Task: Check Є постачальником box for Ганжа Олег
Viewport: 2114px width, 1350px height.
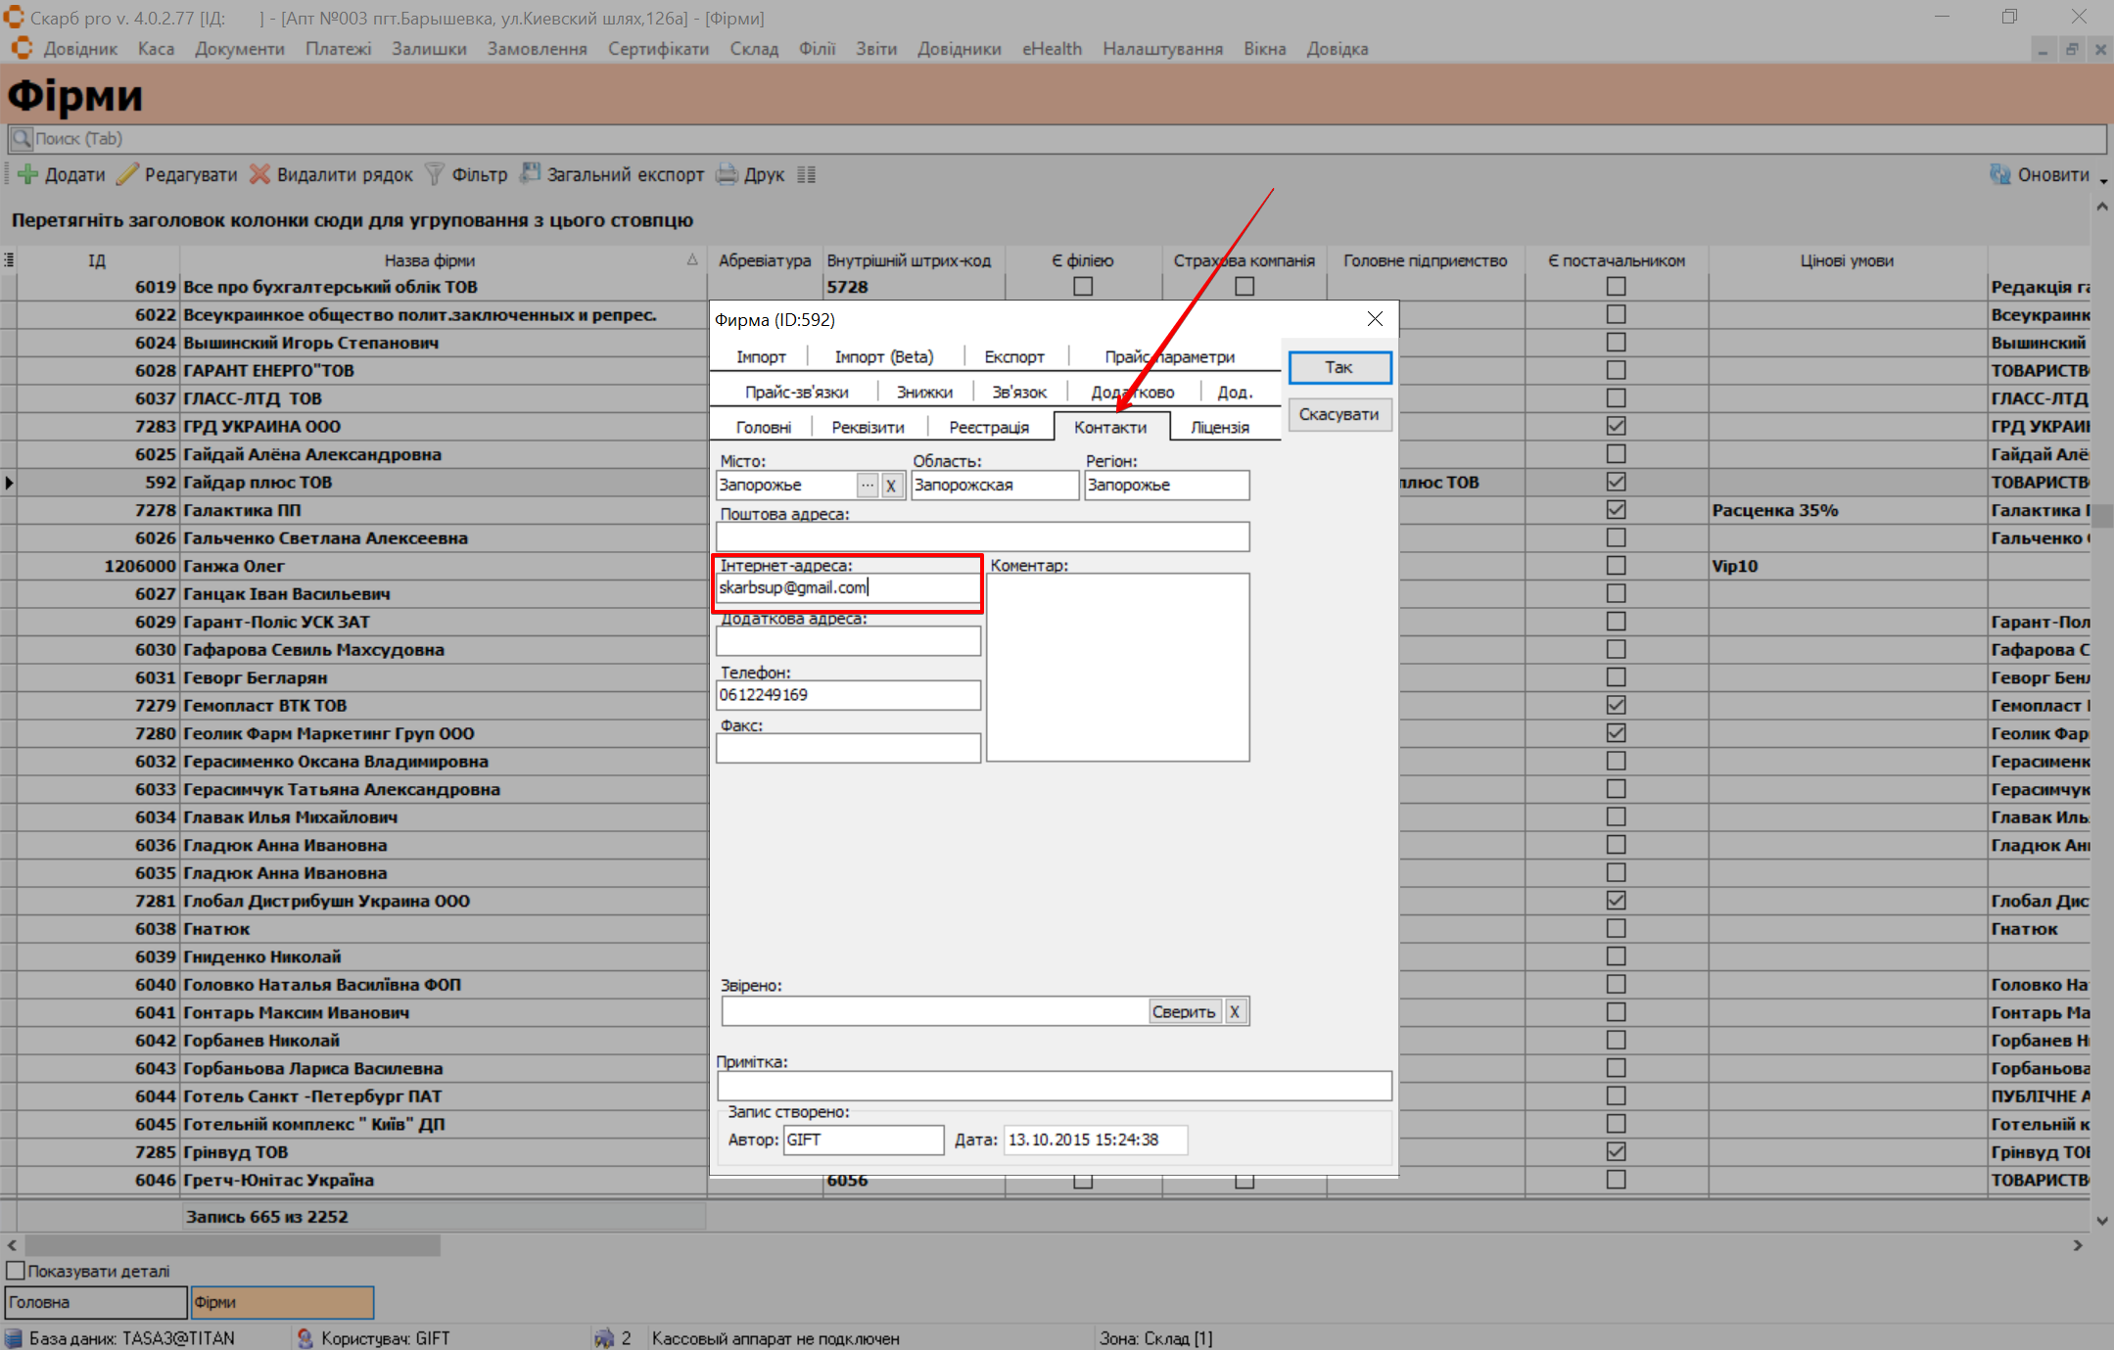Action: pyautogui.click(x=1616, y=566)
